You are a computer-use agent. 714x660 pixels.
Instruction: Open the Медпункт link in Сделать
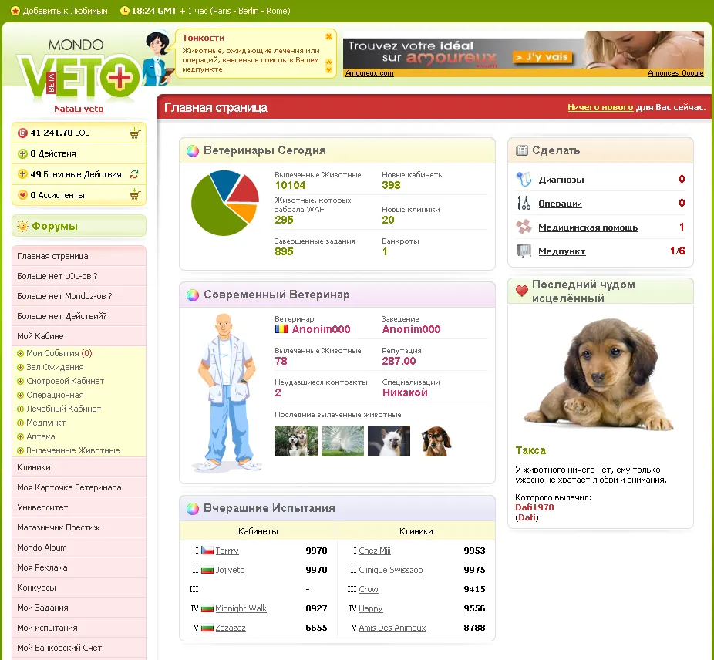pyautogui.click(x=561, y=251)
